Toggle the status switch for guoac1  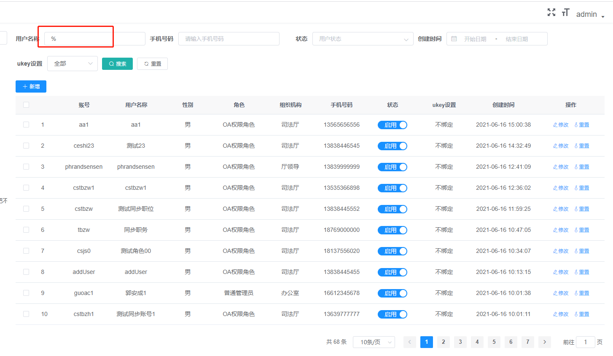tap(393, 293)
